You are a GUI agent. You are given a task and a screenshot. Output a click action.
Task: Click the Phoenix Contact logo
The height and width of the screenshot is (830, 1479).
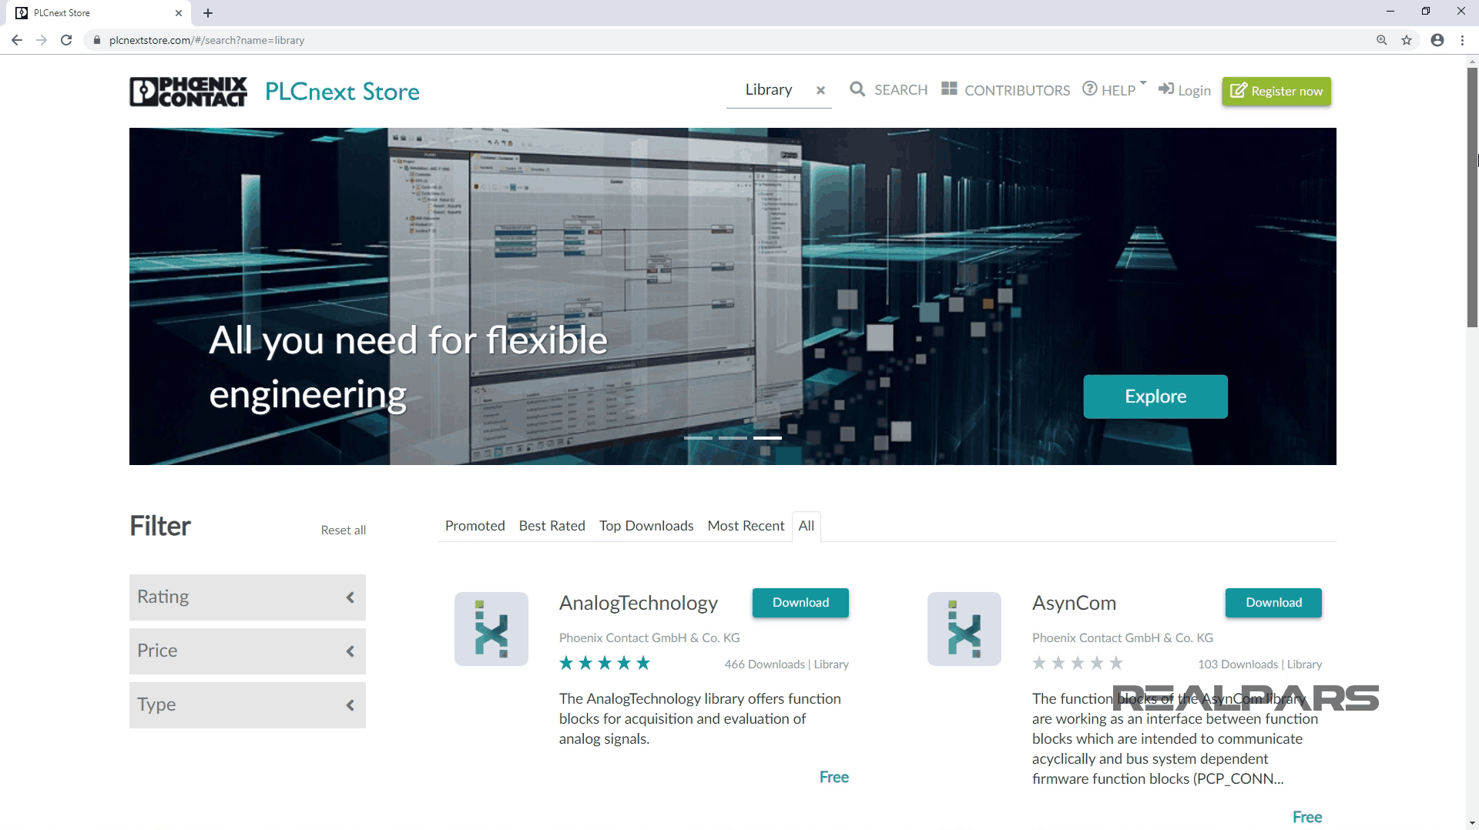(x=187, y=91)
